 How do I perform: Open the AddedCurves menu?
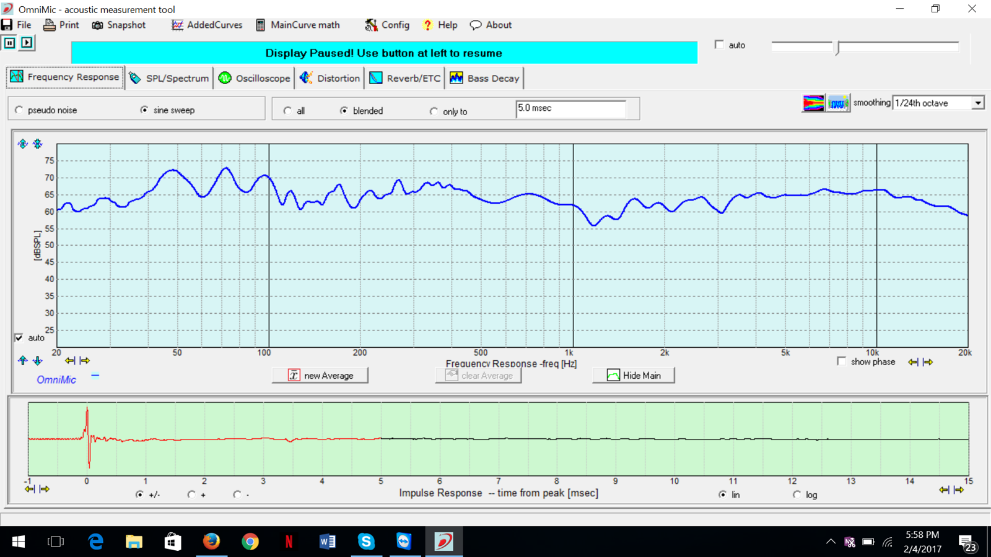pos(207,25)
